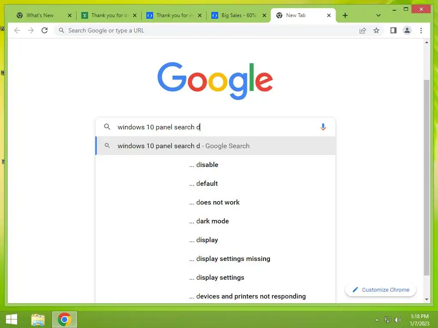The image size is (438, 328).
Task: Open the taskbar clock and date
Action: [419, 320]
